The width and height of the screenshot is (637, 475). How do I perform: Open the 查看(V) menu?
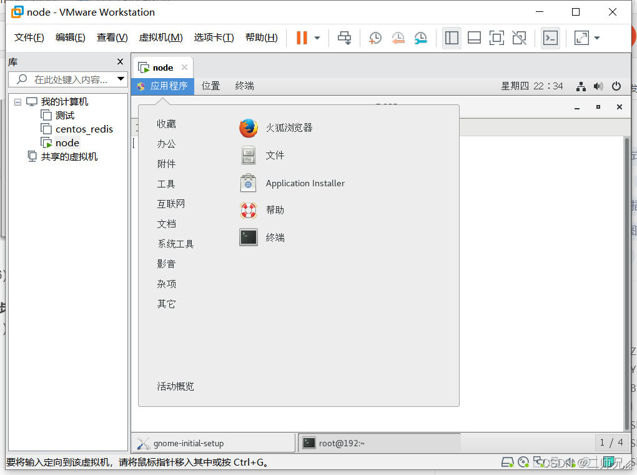112,37
